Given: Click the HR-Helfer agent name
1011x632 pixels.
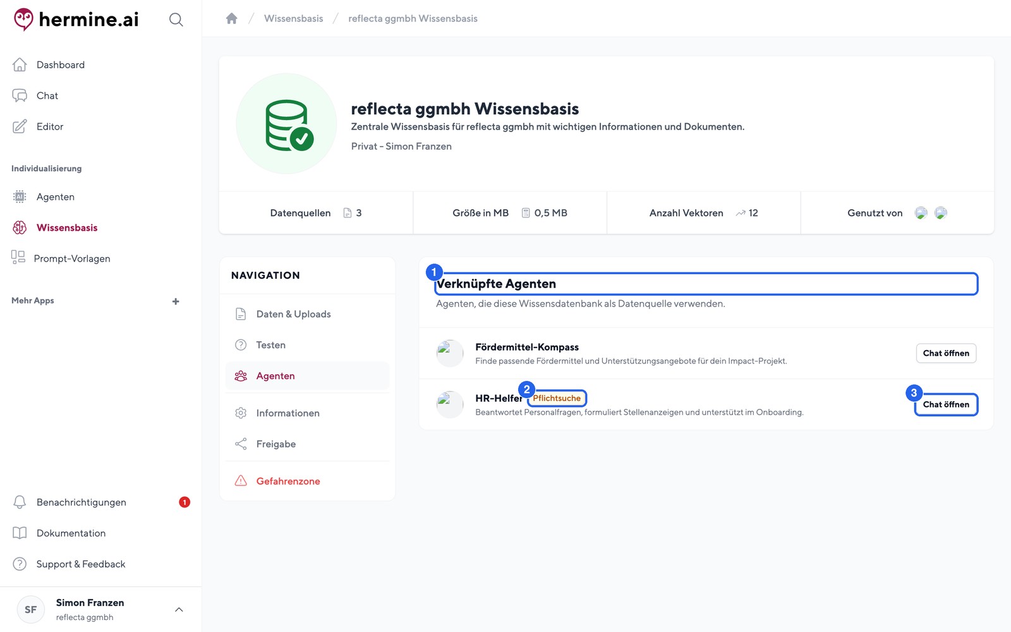Looking at the screenshot, I should (x=499, y=398).
